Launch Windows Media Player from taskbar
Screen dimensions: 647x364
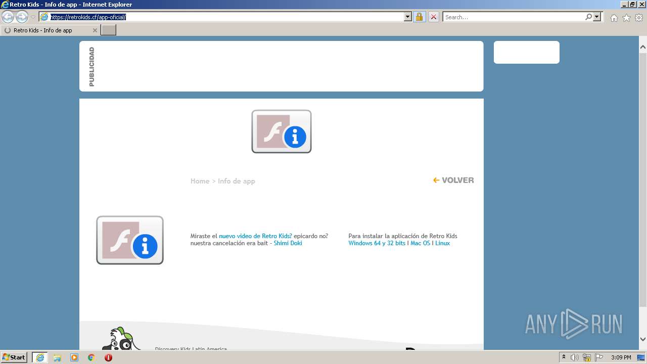click(x=74, y=357)
